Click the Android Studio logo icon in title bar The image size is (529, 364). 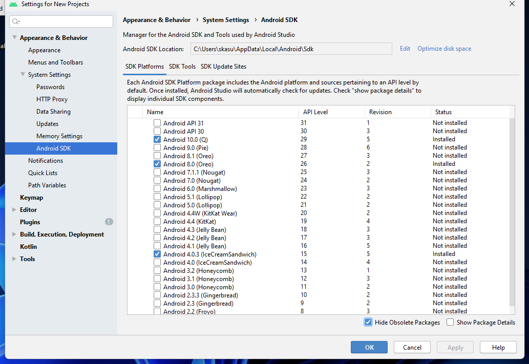(x=13, y=4)
